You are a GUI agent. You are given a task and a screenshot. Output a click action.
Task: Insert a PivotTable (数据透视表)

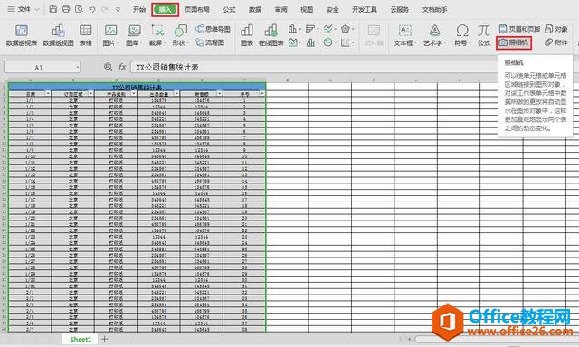[22, 35]
